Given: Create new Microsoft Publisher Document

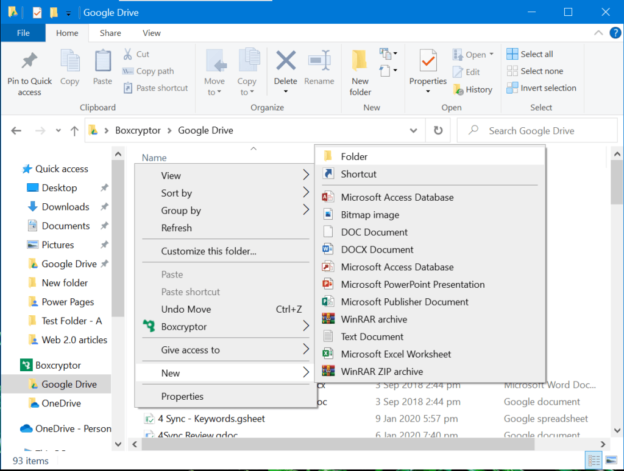Looking at the screenshot, I should tap(430, 302).
